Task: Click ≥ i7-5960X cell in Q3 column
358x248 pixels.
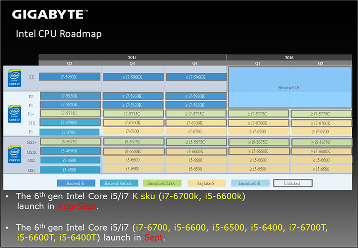Action: [x=133, y=77]
